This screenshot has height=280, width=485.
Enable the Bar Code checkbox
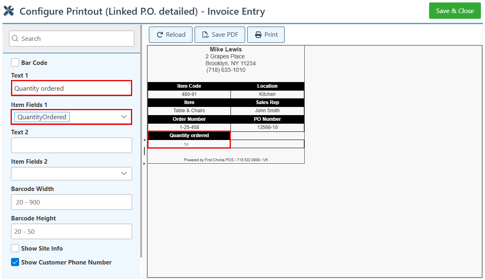(15, 63)
